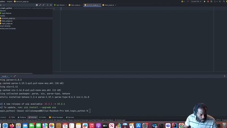The image size is (227, 128).
Task: Click the stop square icon in toolbar
Action: click(220, 1)
